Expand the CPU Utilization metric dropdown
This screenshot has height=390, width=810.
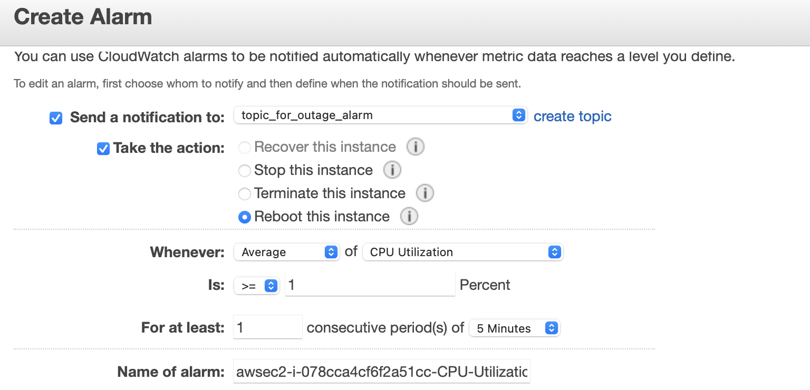(x=463, y=252)
